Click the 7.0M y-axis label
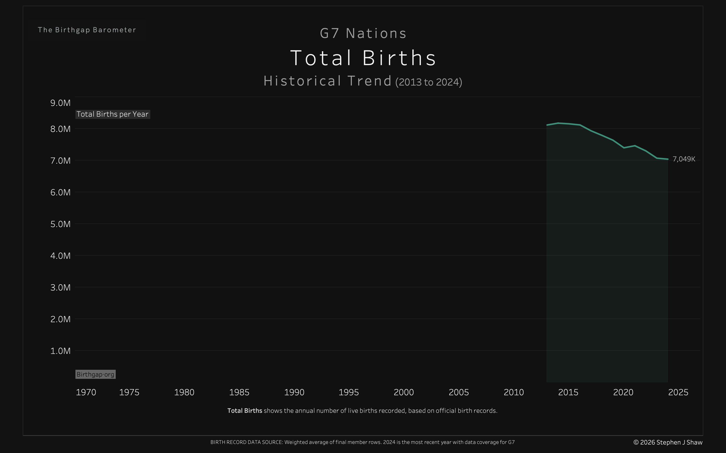The image size is (726, 453). 60,161
